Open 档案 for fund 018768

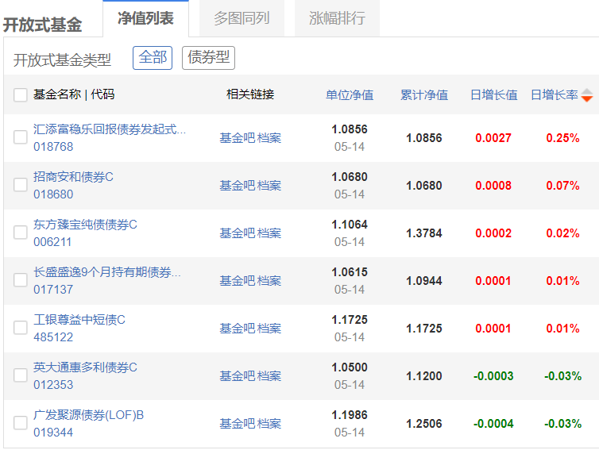[269, 138]
